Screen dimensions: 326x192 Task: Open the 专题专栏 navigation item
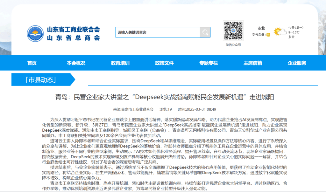209,63
